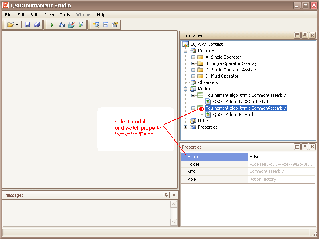Open the Build menu
The image size is (319, 239).
point(35,15)
